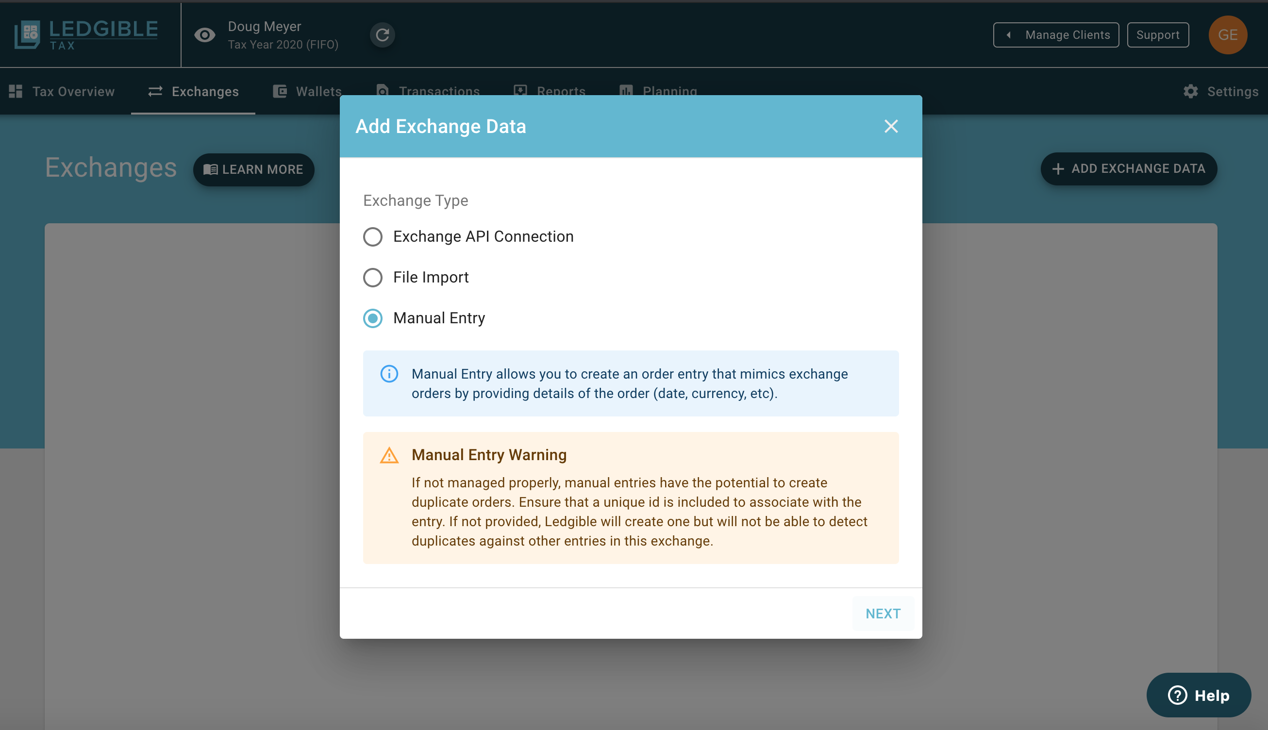Click the Support button
The height and width of the screenshot is (730, 1268).
[1158, 35]
